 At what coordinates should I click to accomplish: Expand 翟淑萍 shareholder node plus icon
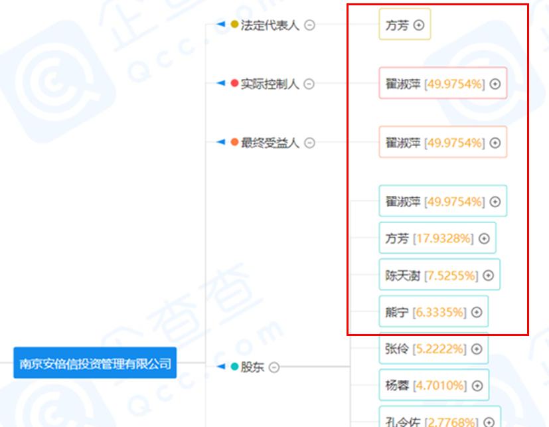tap(495, 202)
